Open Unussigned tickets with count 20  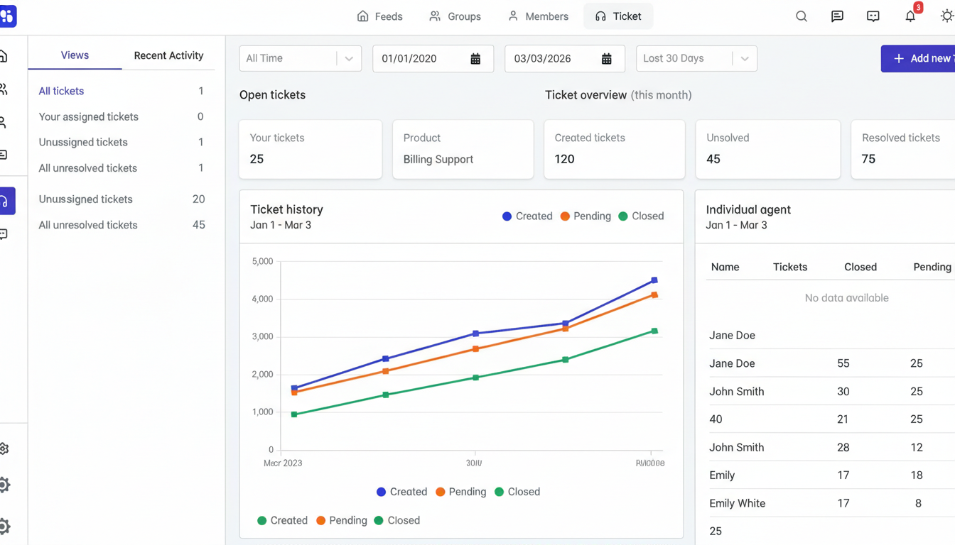pyautogui.click(x=121, y=199)
